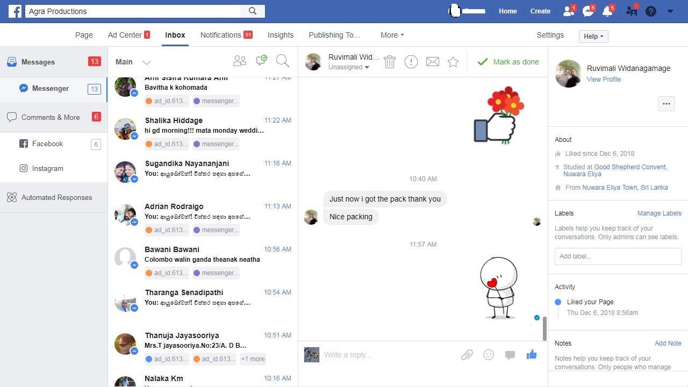Open the emoji picker smiley icon
The height and width of the screenshot is (387, 688).
[x=489, y=355]
